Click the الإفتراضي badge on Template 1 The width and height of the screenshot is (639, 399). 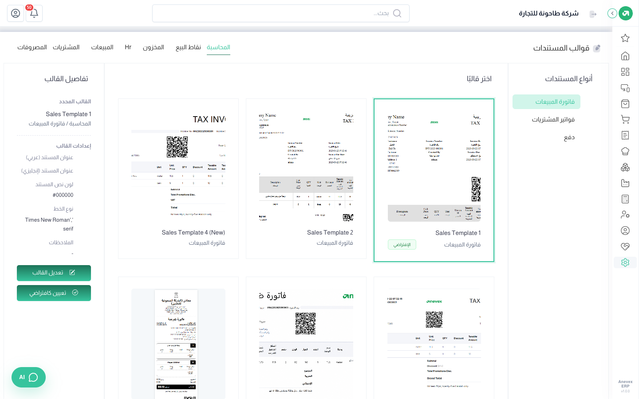pos(402,245)
